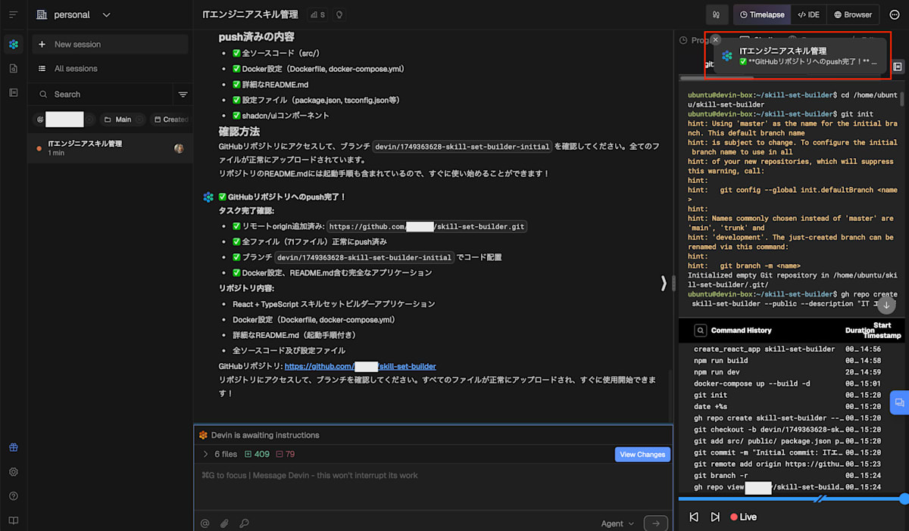Select the Main folder filter chip
The width and height of the screenshot is (909, 531).
tap(123, 120)
